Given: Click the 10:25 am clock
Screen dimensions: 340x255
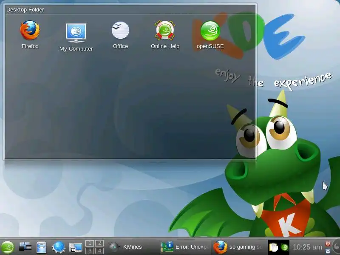Looking at the screenshot, I should tap(307, 247).
